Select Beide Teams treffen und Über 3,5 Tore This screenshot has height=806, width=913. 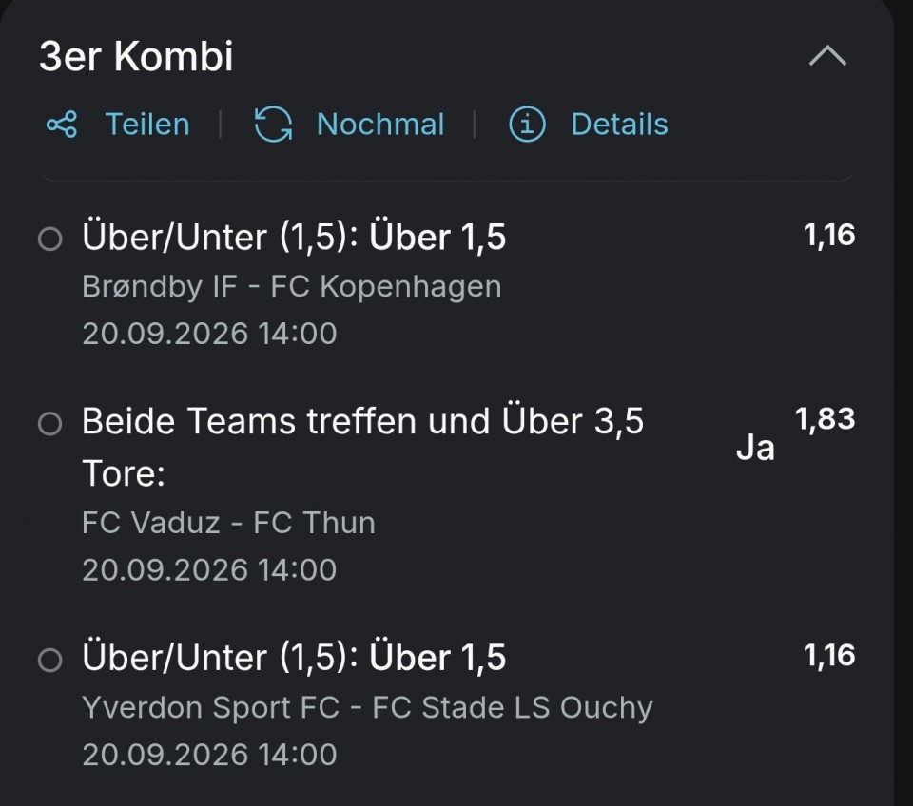coord(362,447)
